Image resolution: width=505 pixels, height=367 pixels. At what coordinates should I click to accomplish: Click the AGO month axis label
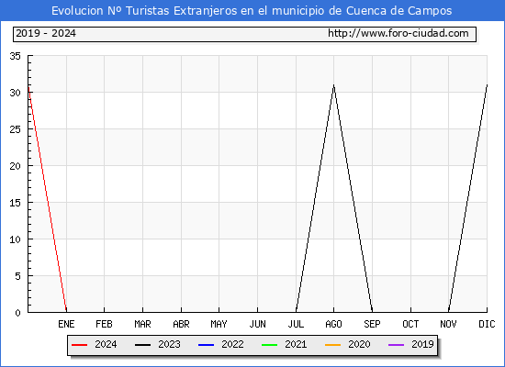333,324
